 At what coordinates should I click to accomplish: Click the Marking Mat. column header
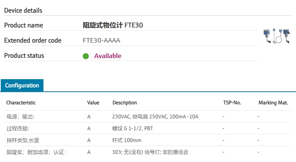pos(273,102)
